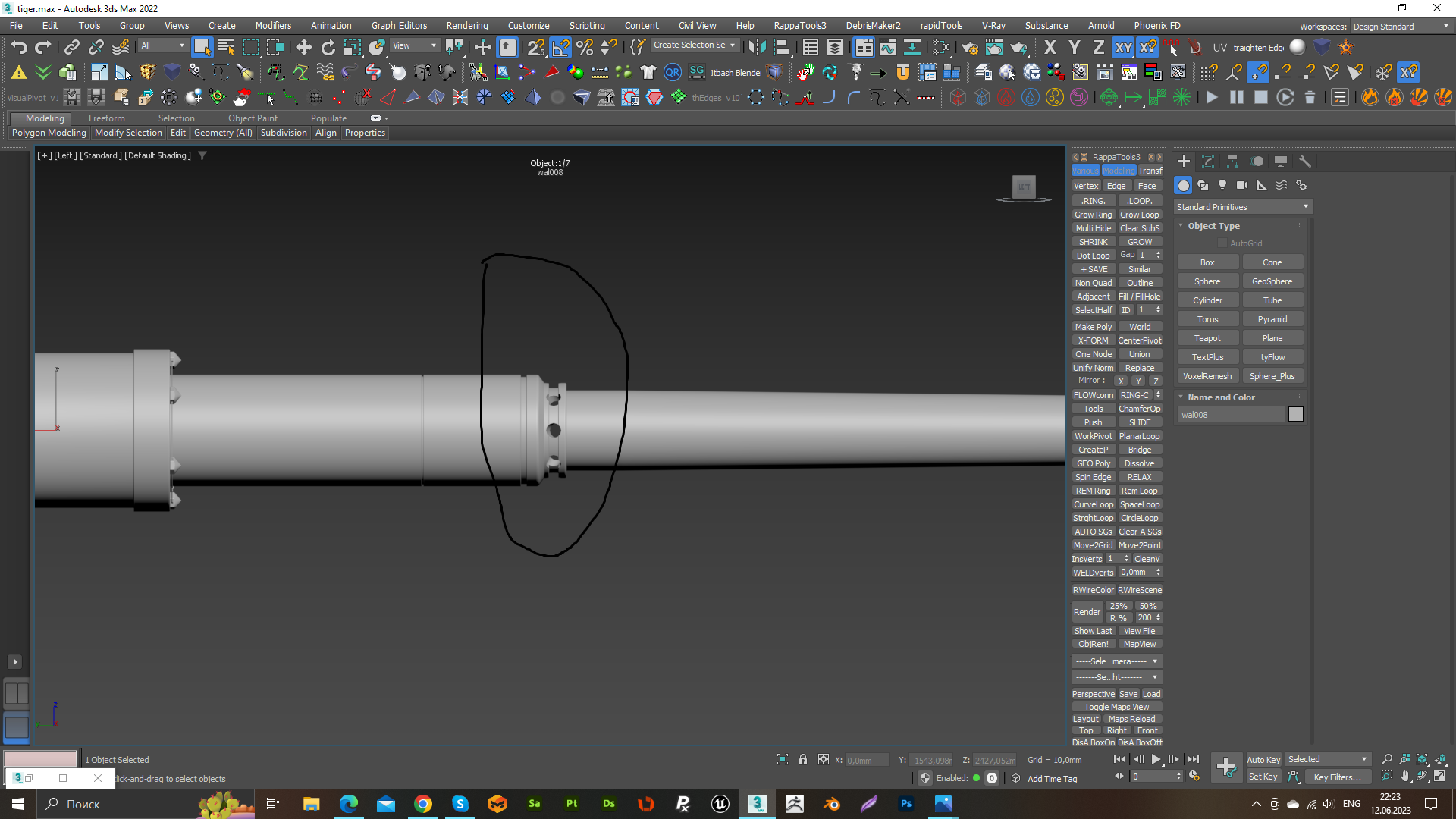1456x819 pixels.
Task: Collapse the Object Type rollout
Action: pos(1213,226)
